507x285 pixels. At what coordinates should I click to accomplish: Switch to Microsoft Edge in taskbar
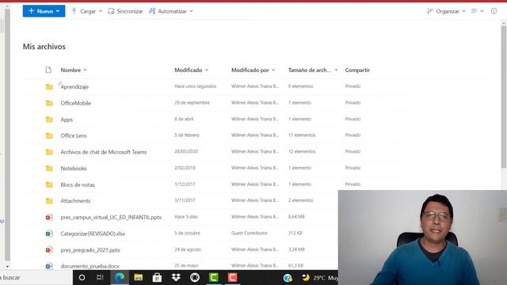tap(120, 278)
